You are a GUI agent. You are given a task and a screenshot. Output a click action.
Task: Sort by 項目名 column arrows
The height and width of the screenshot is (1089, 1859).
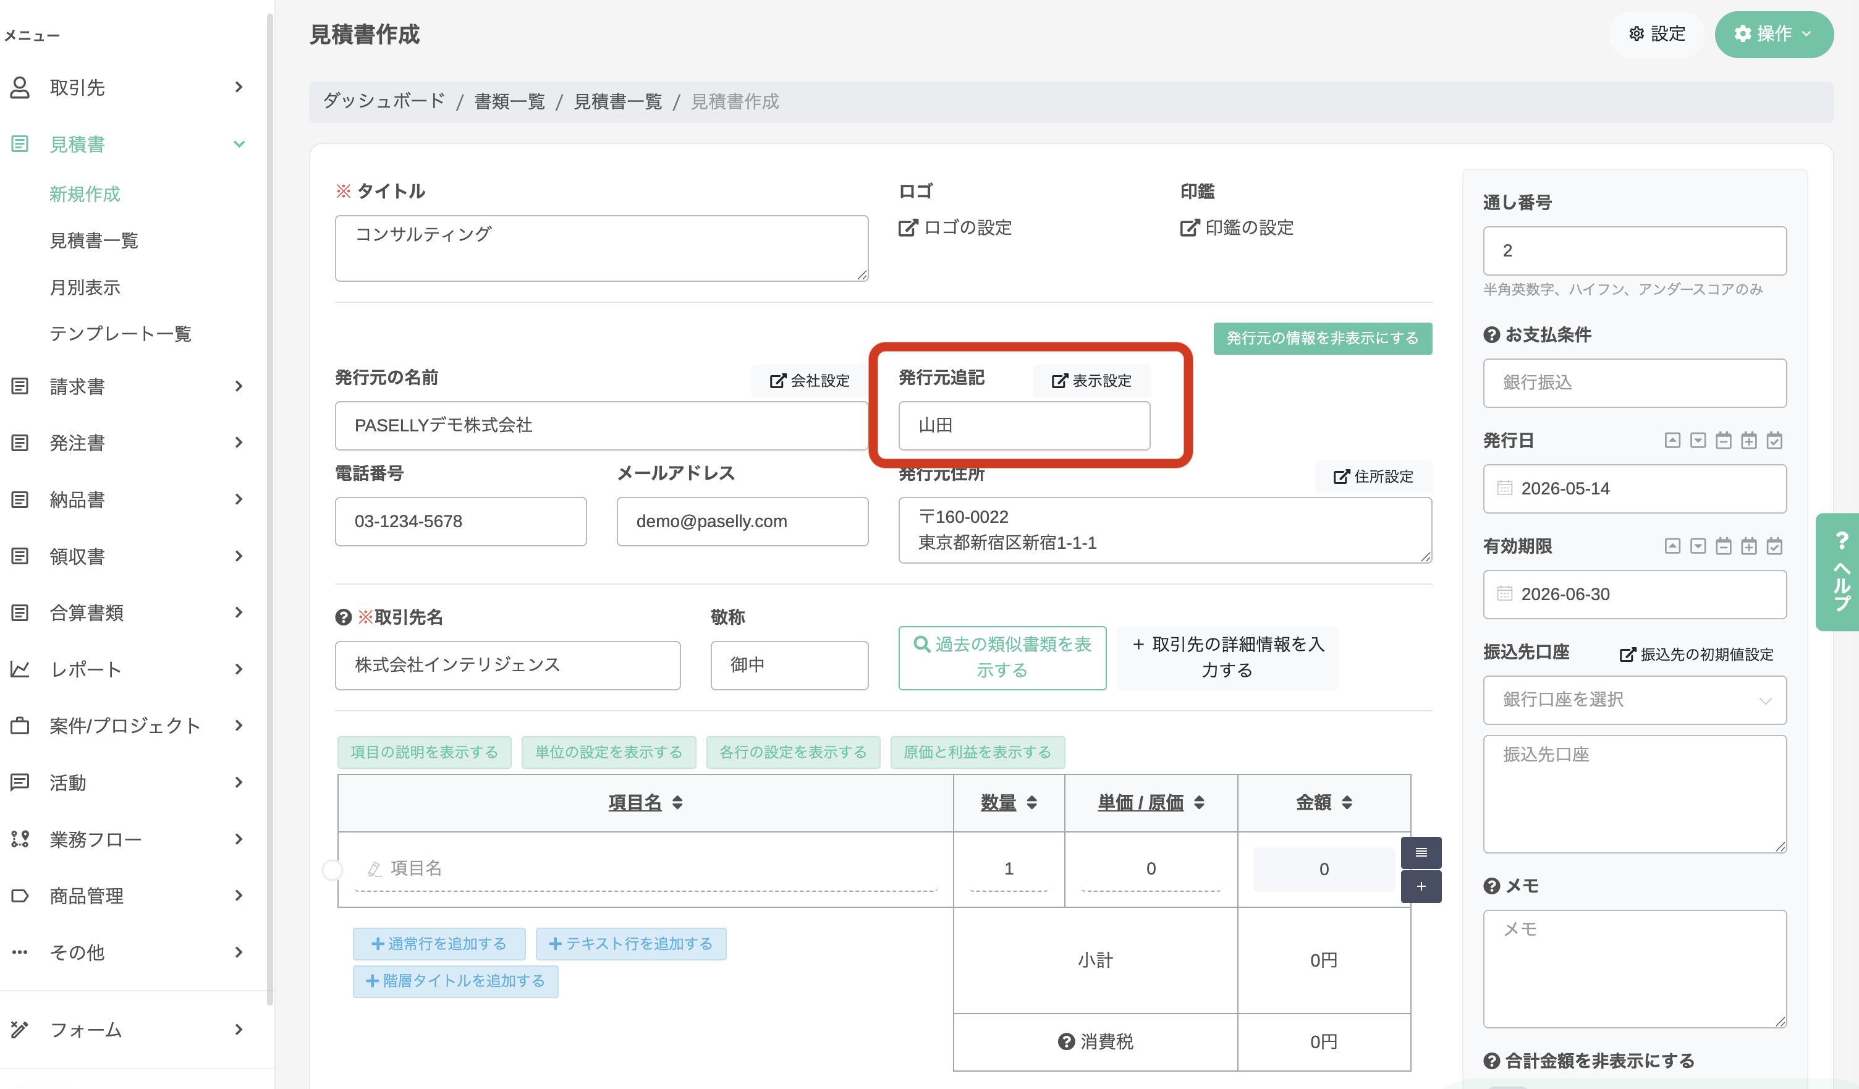click(677, 802)
